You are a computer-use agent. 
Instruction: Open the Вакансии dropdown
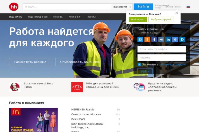(x=122, y=7)
